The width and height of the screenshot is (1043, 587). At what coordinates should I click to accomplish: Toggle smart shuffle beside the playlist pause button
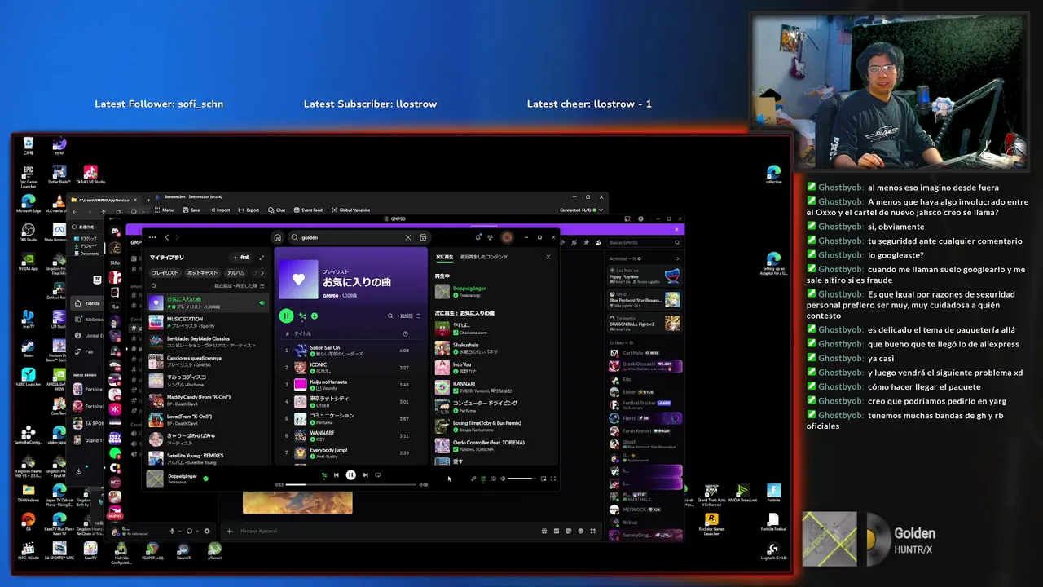tap(302, 316)
